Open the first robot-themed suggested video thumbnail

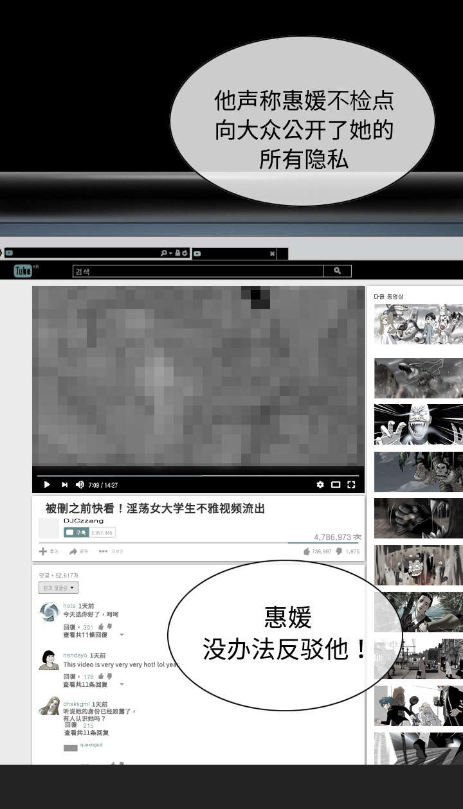tap(418, 324)
